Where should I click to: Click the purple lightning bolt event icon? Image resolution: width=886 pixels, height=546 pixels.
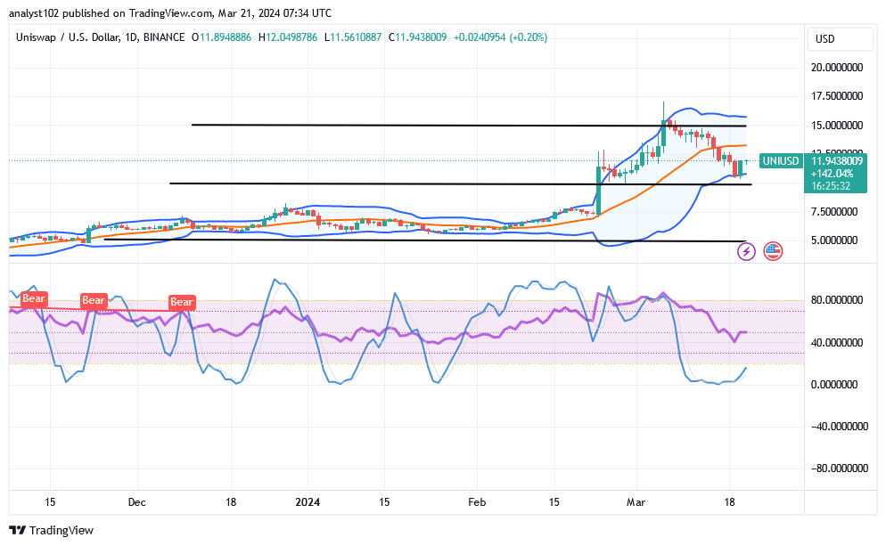pyautogui.click(x=746, y=251)
